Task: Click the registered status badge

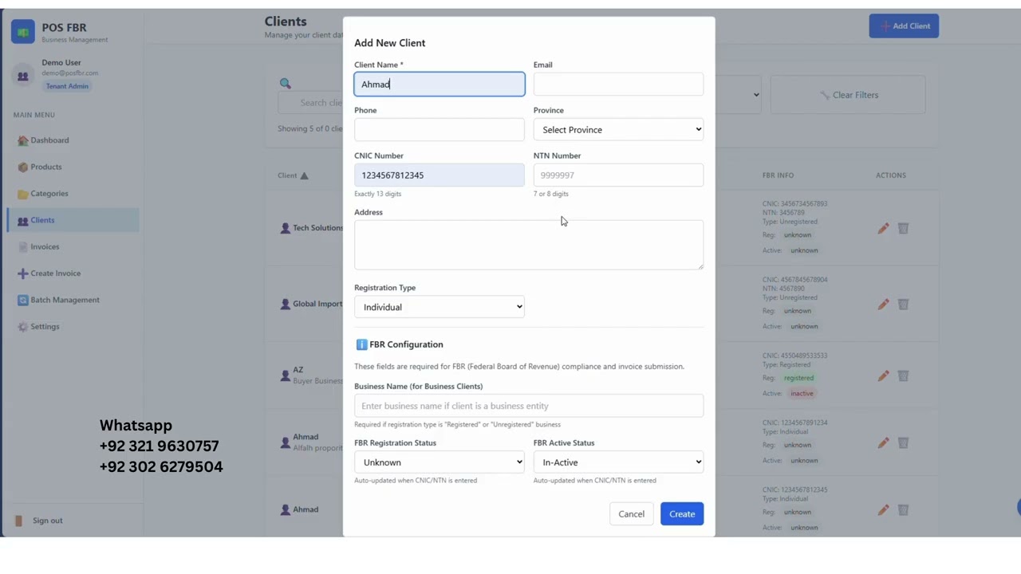Action: (798, 378)
